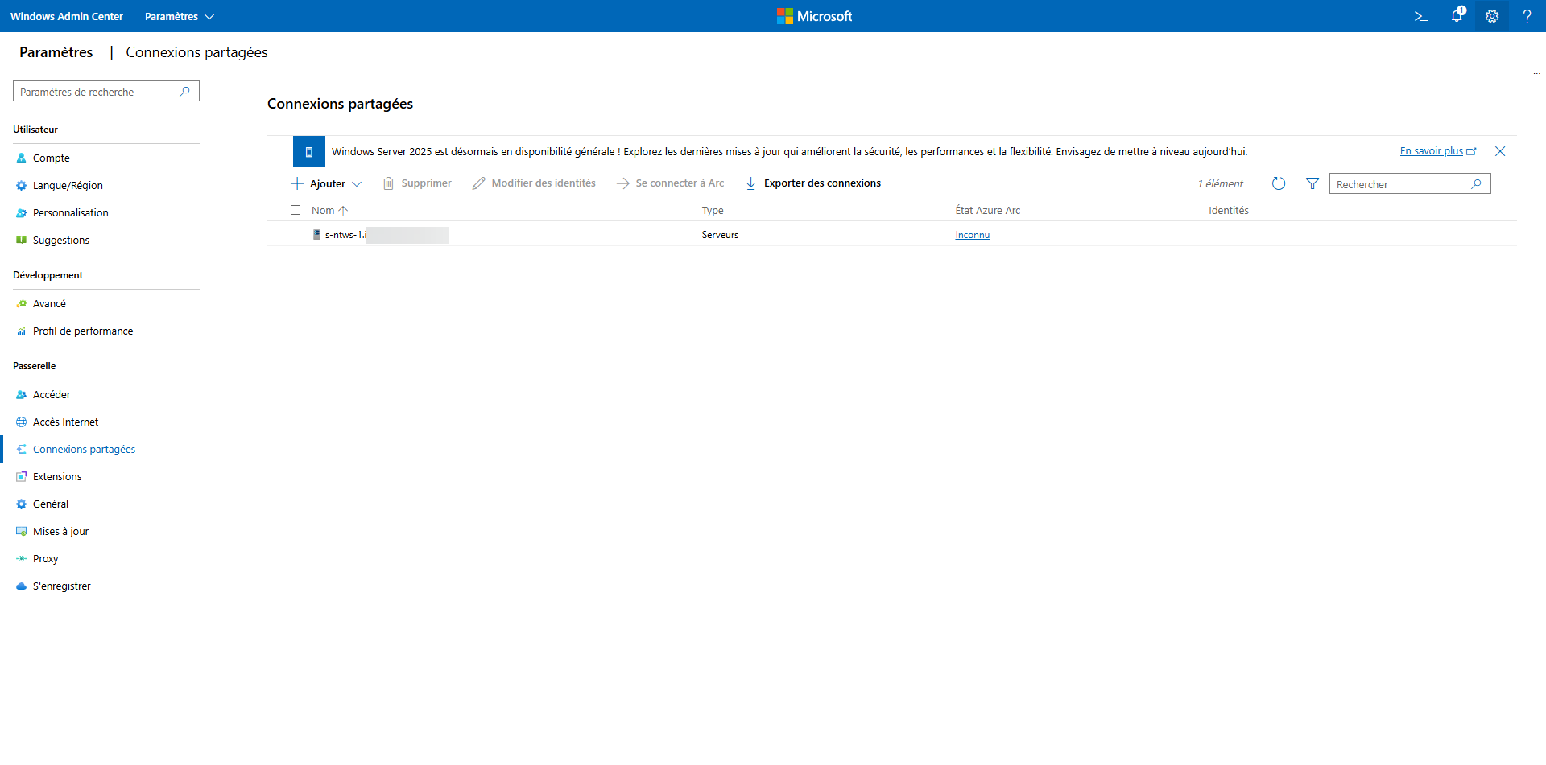
Task: Open the help question mark icon
Action: click(x=1527, y=16)
